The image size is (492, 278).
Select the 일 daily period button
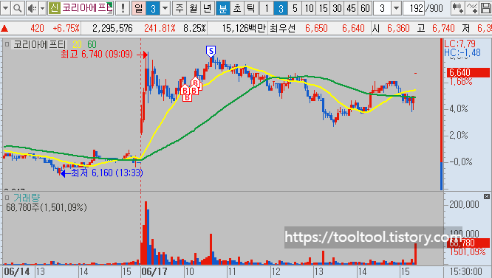(139, 8)
